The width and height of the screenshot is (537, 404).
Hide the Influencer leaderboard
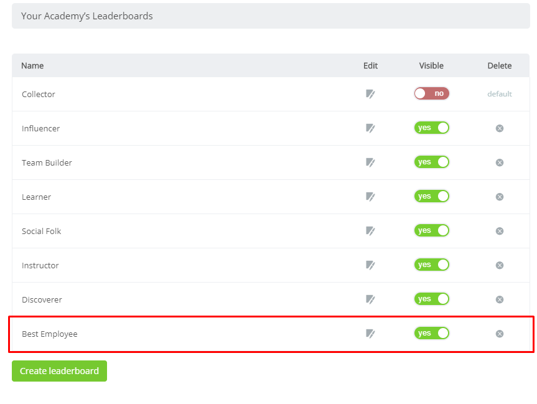(431, 127)
